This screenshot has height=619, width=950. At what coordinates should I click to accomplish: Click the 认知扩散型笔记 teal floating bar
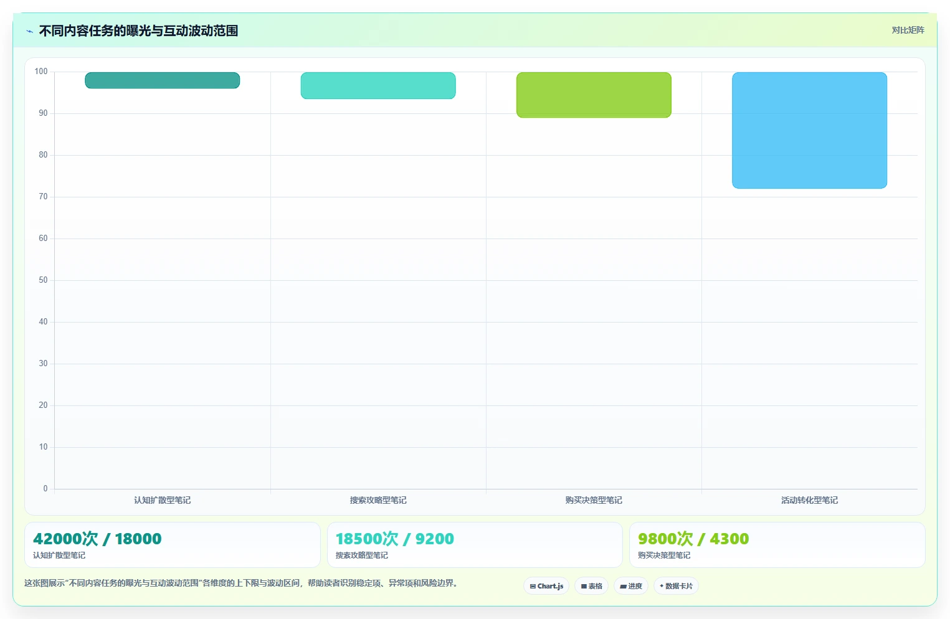163,80
